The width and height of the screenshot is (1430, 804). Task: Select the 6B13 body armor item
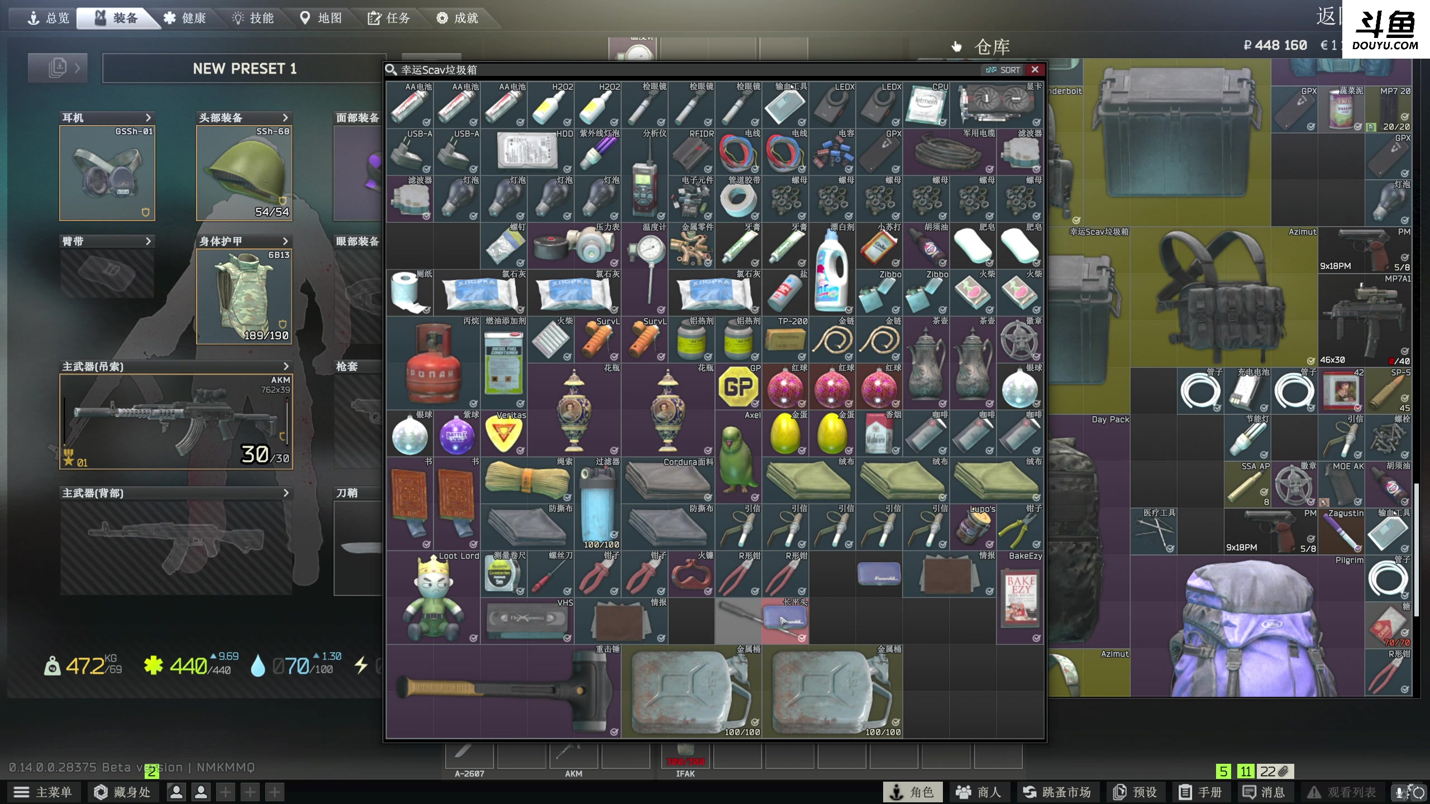coord(244,296)
